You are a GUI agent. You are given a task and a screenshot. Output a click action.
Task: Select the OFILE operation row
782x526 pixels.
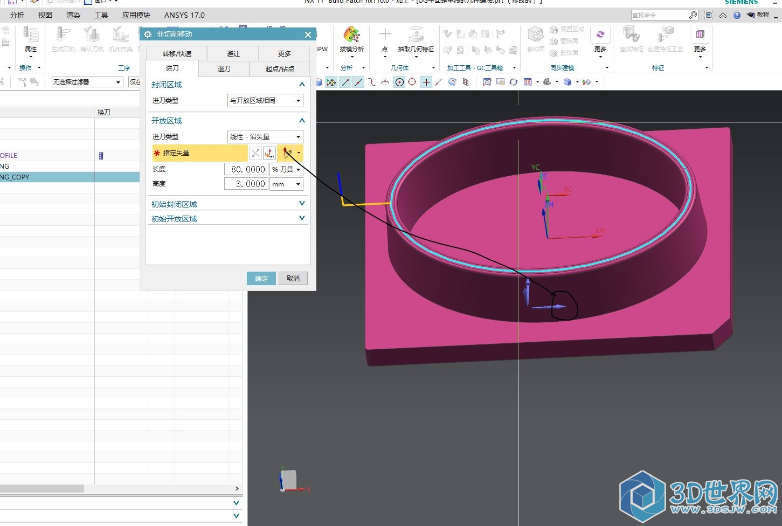[x=70, y=155]
